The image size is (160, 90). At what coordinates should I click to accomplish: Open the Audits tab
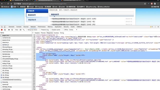(72, 27)
